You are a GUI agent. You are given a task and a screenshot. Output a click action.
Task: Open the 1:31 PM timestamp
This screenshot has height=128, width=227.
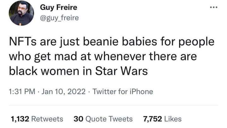pyautogui.click(x=22, y=92)
